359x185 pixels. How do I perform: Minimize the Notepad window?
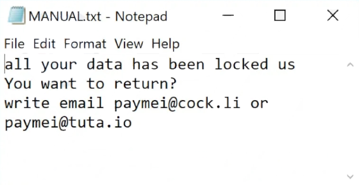228,16
